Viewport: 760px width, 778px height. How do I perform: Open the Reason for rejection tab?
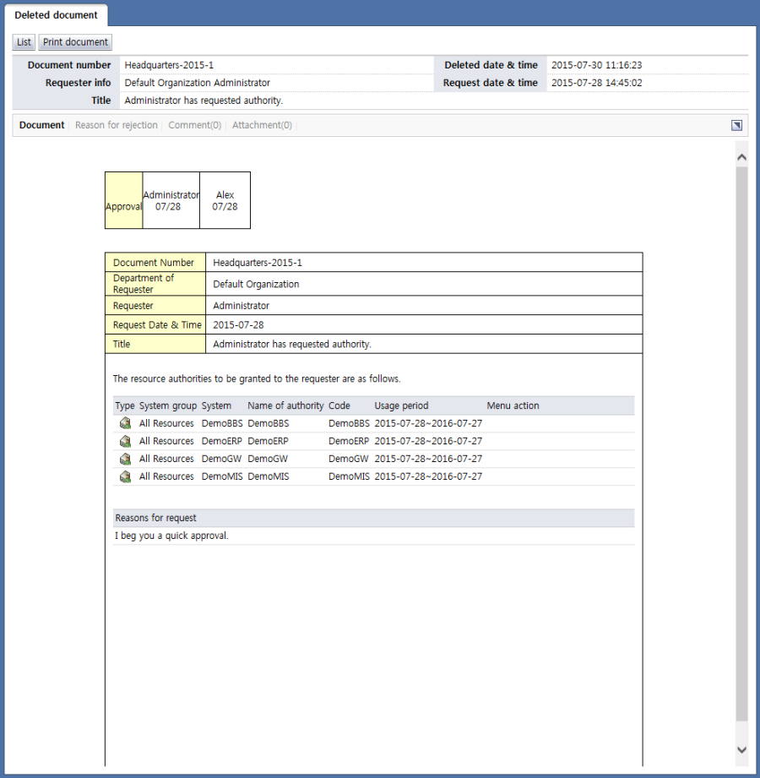coord(116,125)
